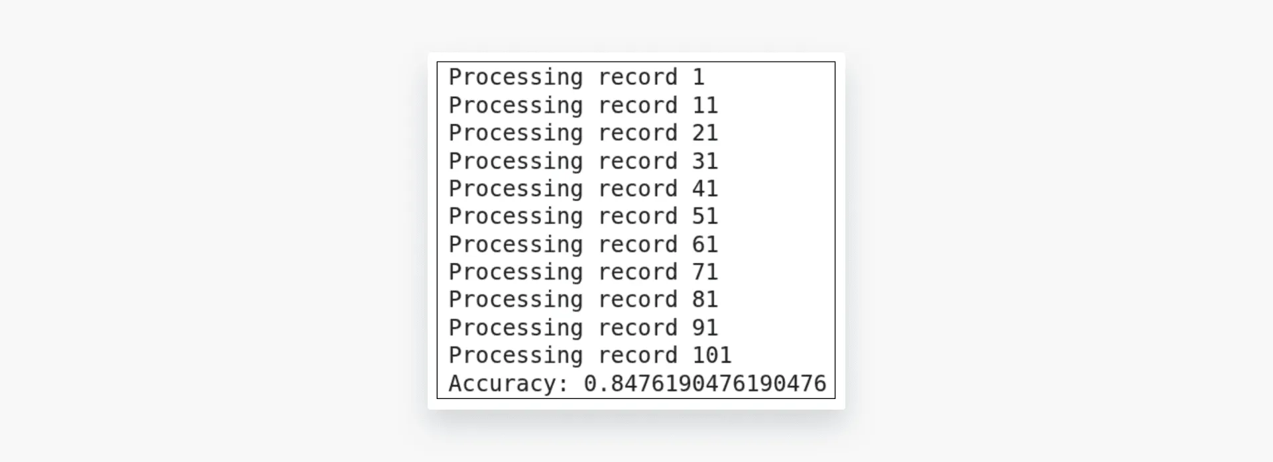
Task: Click the accuracy value 0.8476190476190476
Action: 705,384
